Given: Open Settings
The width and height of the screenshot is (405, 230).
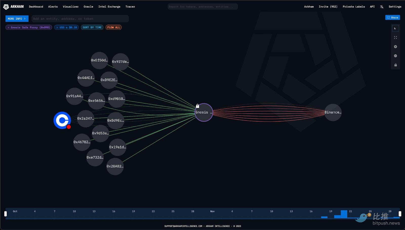Looking at the screenshot, I should tap(395, 7).
